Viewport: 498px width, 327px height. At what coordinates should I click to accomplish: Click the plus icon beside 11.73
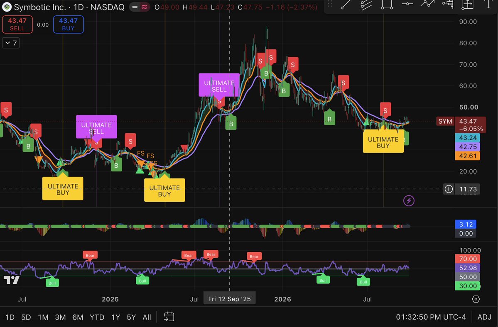[449, 189]
